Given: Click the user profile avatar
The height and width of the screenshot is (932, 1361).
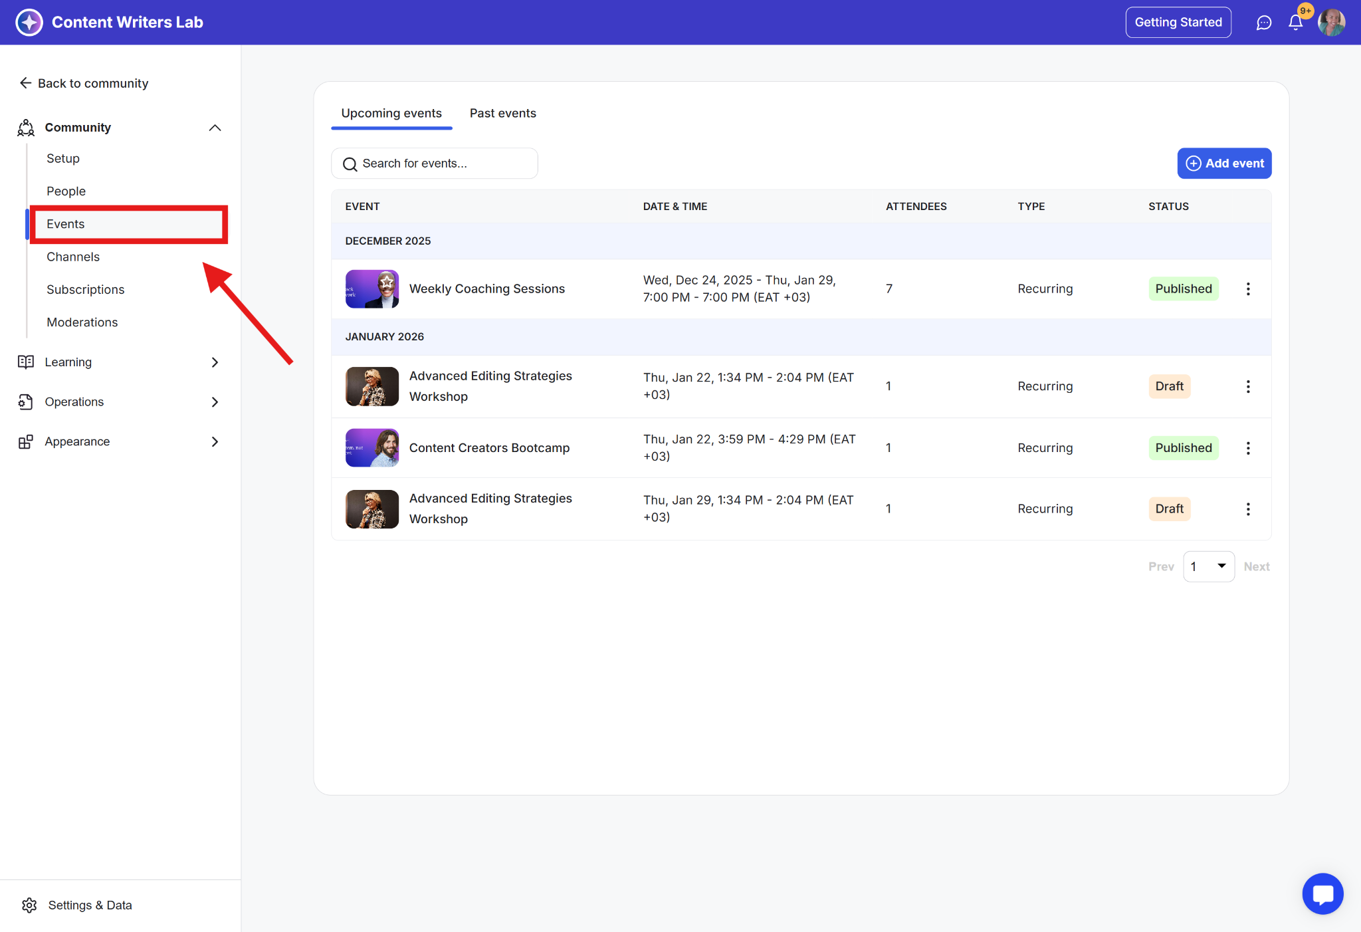Looking at the screenshot, I should pyautogui.click(x=1331, y=23).
